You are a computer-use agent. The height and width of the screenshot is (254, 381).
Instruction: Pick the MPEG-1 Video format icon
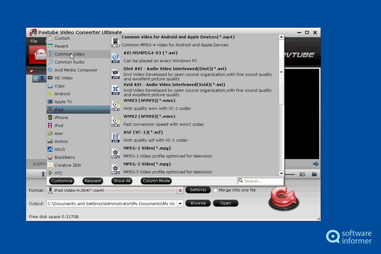point(115,153)
